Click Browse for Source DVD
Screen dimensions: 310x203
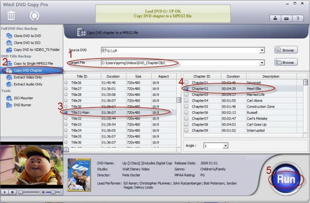(286, 50)
